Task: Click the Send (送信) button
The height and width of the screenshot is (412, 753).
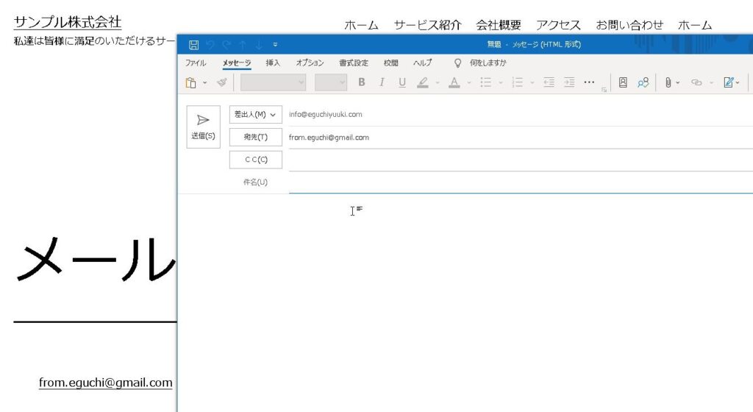Action: (203, 127)
